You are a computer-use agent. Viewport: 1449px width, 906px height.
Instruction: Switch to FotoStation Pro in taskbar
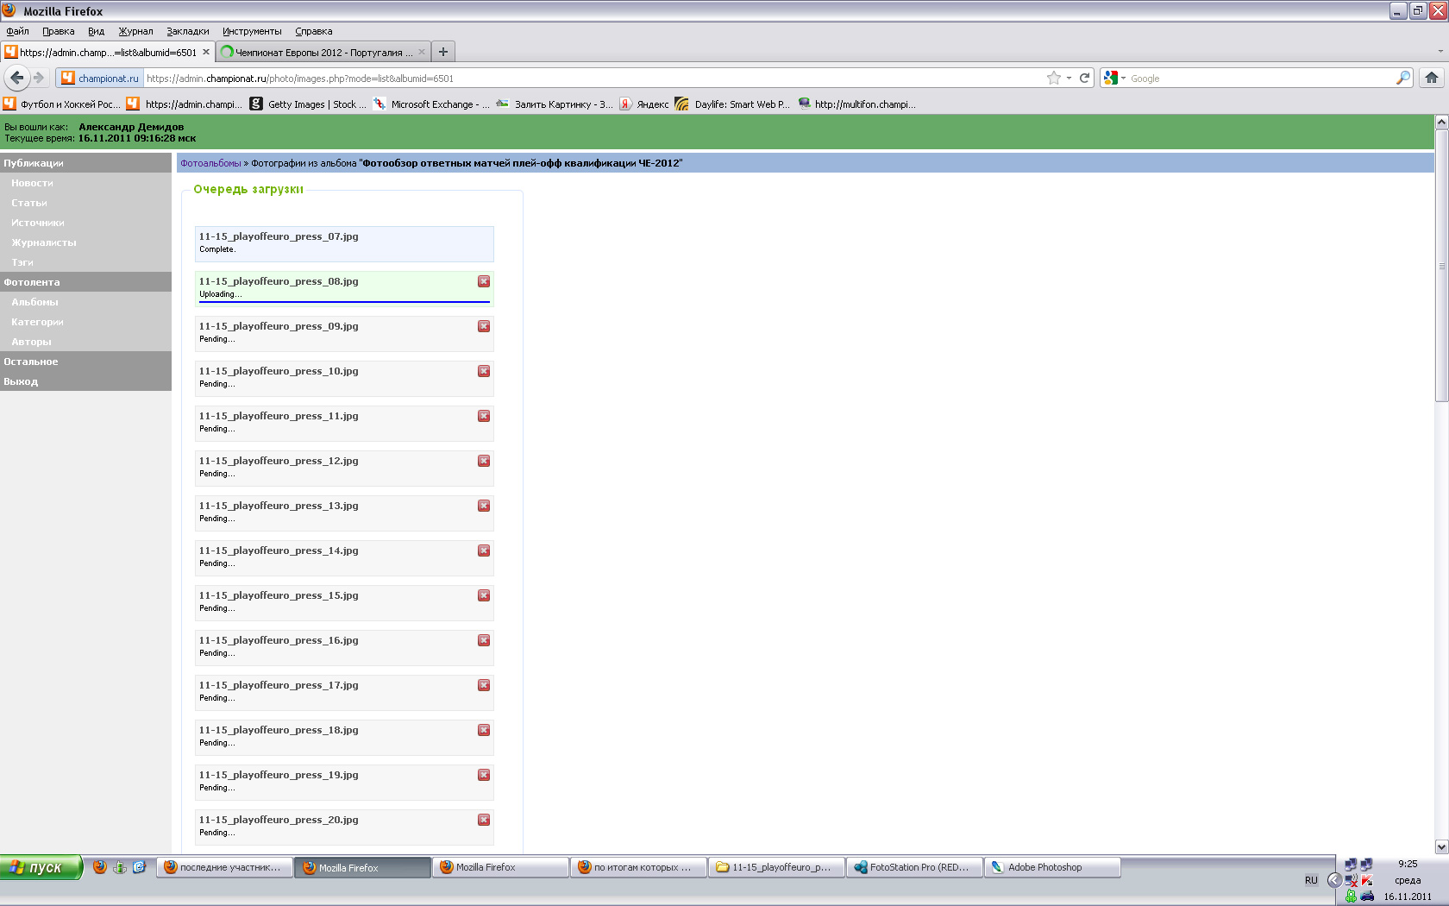(x=914, y=867)
